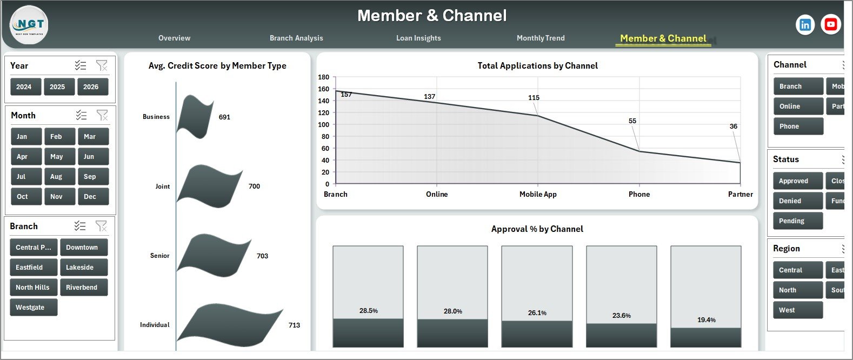Select Sep in Month slicer
Screen dimensions: 853x360
tap(93, 176)
